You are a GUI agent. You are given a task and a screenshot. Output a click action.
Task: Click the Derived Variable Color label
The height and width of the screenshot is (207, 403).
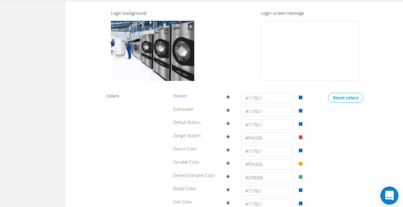pyautogui.click(x=194, y=176)
